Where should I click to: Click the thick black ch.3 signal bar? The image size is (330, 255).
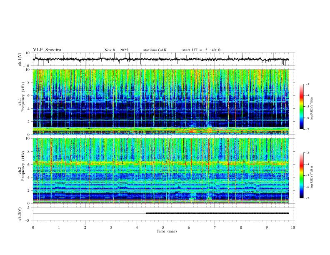(x=217, y=213)
